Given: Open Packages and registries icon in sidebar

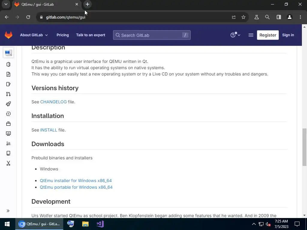Looking at the screenshot, I should tap(8, 124).
